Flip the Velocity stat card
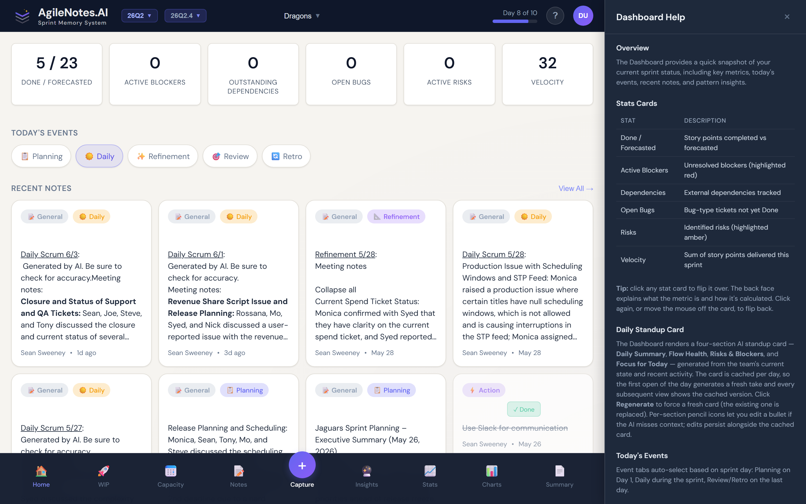The image size is (806, 504). click(x=547, y=74)
